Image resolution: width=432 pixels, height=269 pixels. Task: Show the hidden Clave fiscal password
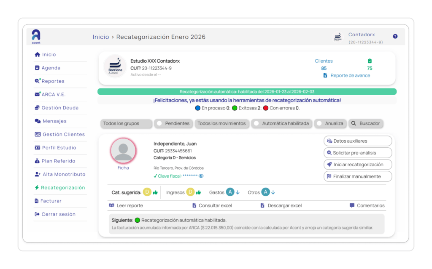[201, 176]
